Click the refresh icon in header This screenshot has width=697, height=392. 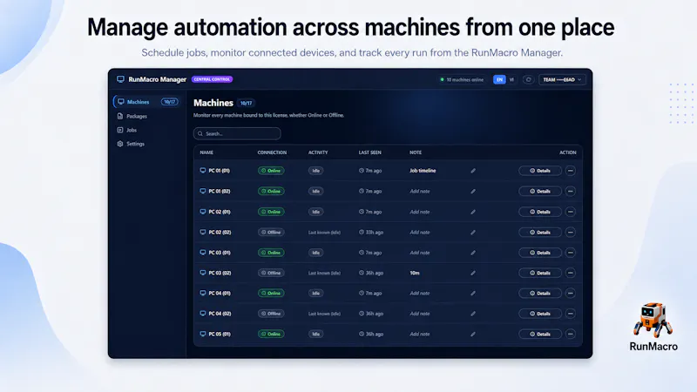528,79
